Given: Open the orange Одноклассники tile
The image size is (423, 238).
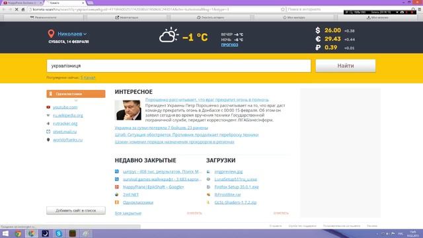Looking at the screenshot, I should coord(76,94).
